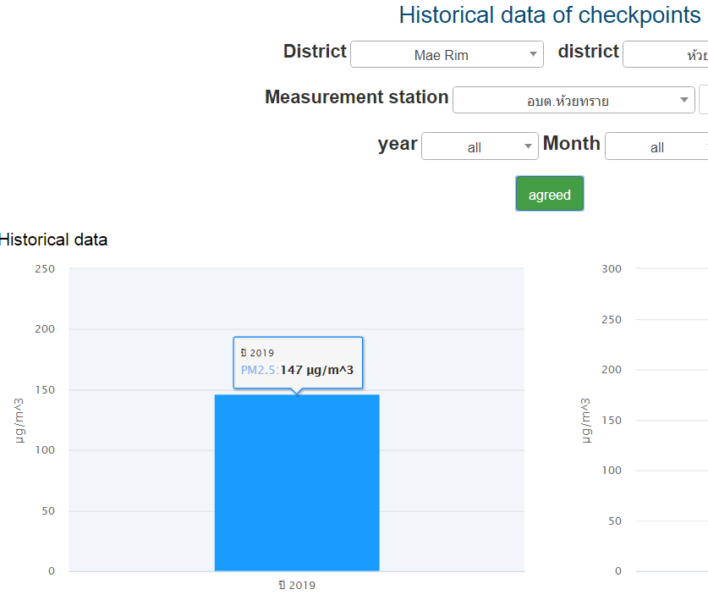Screen dimensions: 708x595
Task: Click the 300 tick on right chart
Action: pyautogui.click(x=612, y=269)
